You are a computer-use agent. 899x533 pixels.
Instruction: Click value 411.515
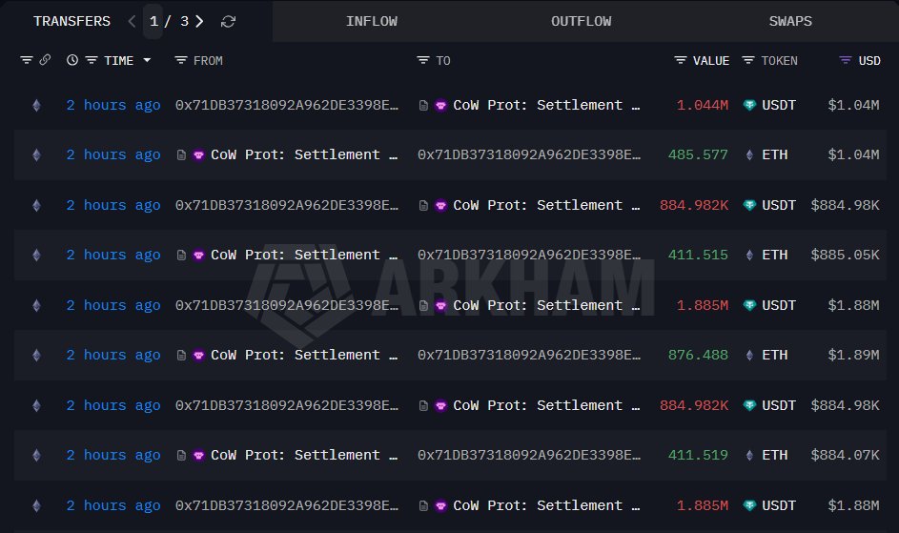point(698,255)
